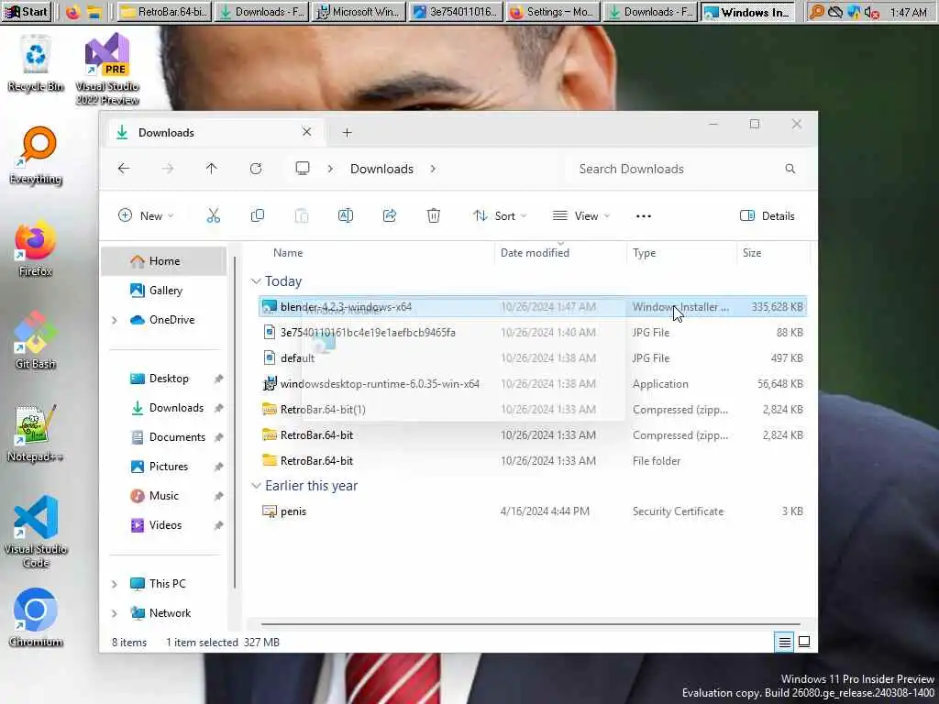The height and width of the screenshot is (704, 939).
Task: Open Notepad++ desktop icon
Action: (36, 434)
